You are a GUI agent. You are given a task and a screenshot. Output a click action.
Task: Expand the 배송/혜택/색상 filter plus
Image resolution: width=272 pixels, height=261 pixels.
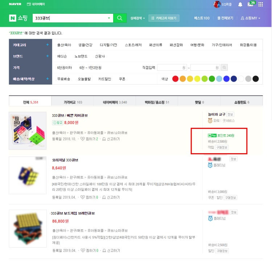(48, 79)
